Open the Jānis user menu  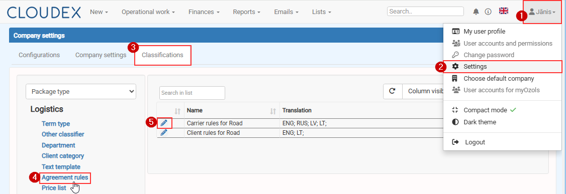click(542, 12)
